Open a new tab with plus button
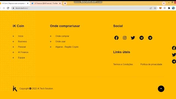 click(x=65, y=3)
